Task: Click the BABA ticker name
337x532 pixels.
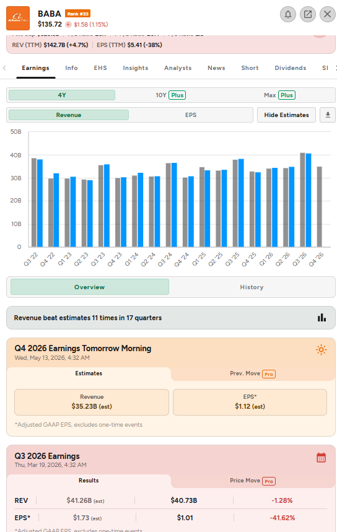Action: point(50,14)
